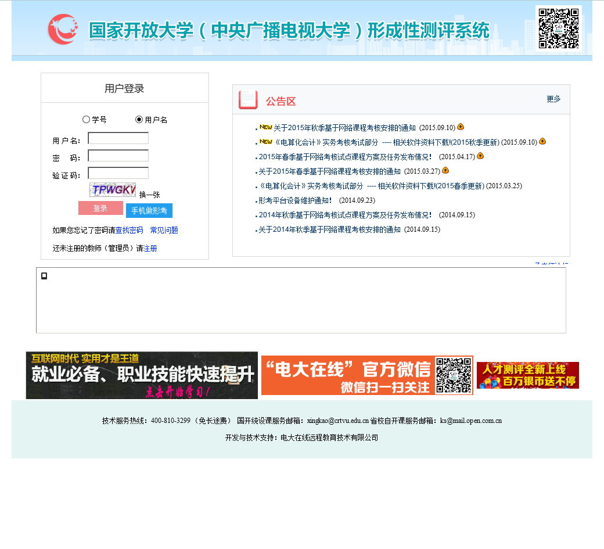Screen dimensions: 604x549
Task: Select the 用户名 radio option
Action: pyautogui.click(x=139, y=120)
